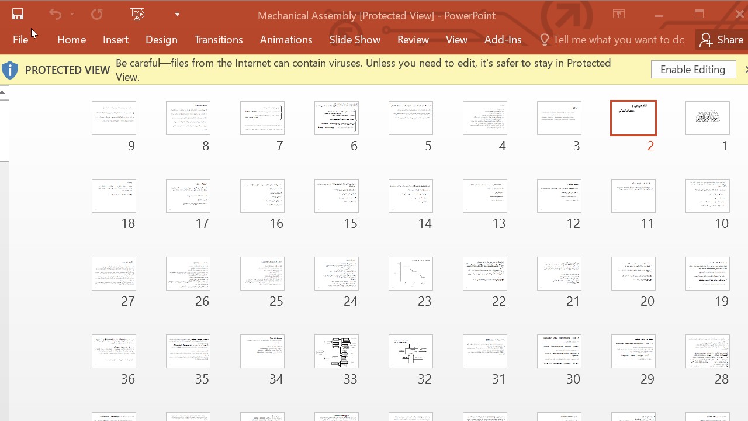Close the Protected View message bar
Screen dimensions: 748x421
click(745, 70)
